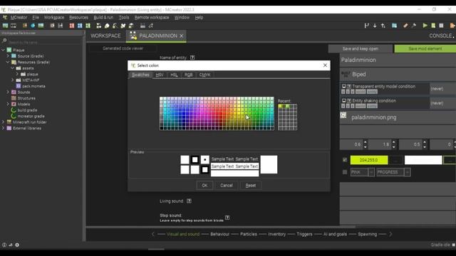Screen dimensions: 456x256
Task: Expand the Source (Gradle) folder
Action: click(x=8, y=56)
